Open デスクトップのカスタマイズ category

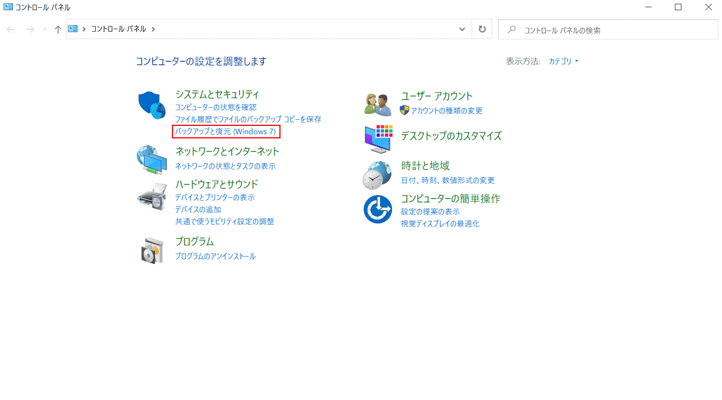pos(451,136)
